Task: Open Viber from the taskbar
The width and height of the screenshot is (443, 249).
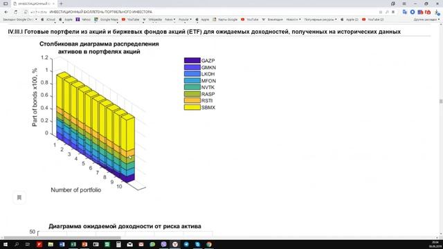Action: pyautogui.click(x=163, y=244)
